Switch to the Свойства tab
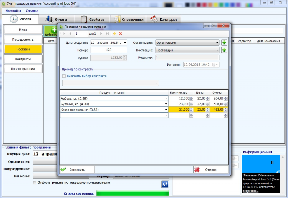The width and height of the screenshot is (288, 198). point(92,20)
